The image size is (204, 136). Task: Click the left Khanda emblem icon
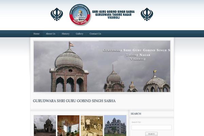(x=57, y=14)
